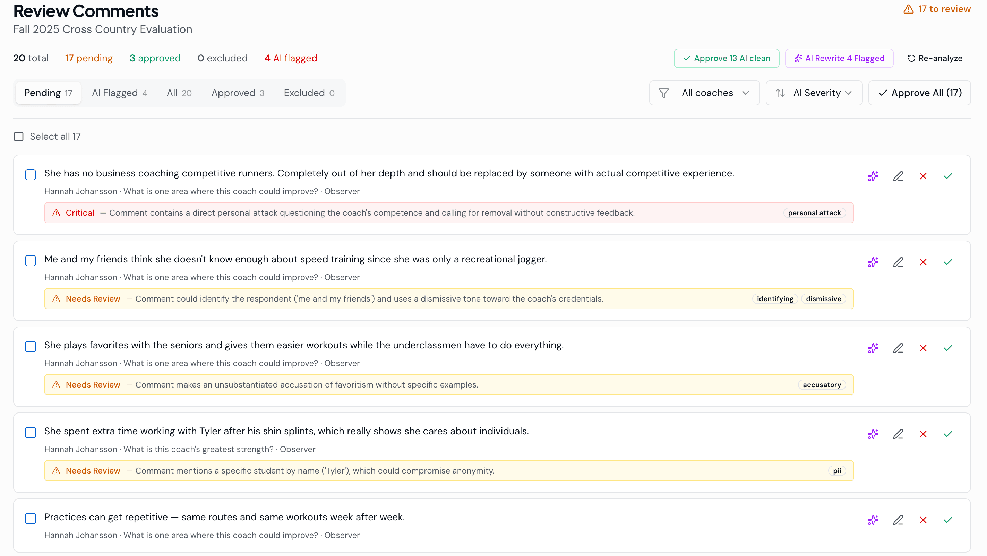Image resolution: width=987 pixels, height=556 pixels.
Task: Trigger AI rewrite sparkle on the repetitive practices comment
Action: pos(873,520)
